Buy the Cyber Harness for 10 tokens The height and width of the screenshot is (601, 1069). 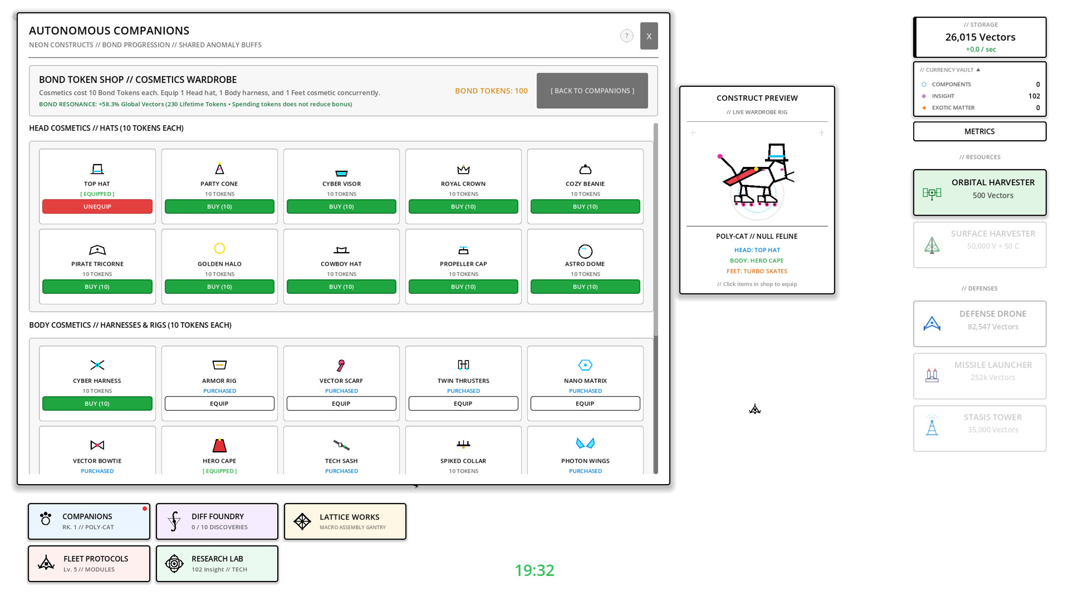[97, 403]
